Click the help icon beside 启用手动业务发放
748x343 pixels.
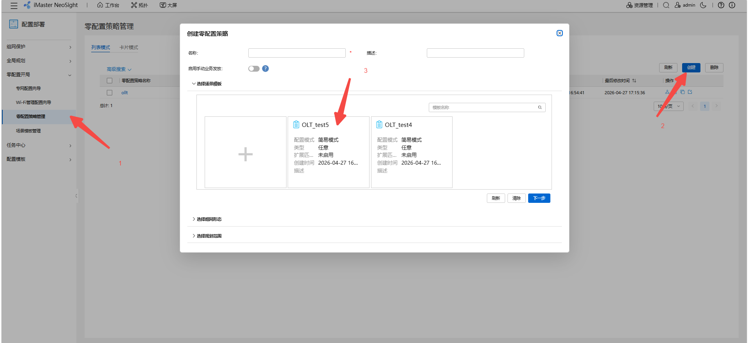[265, 69]
